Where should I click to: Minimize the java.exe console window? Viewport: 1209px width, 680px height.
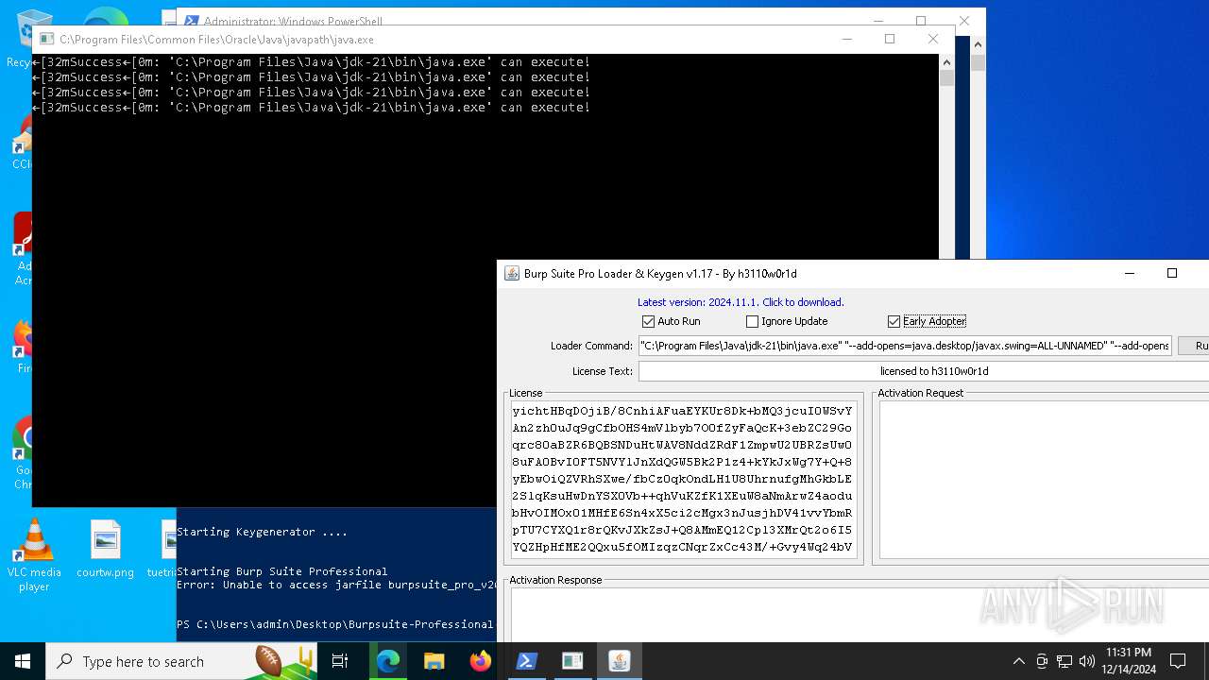point(846,39)
